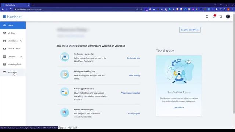Click the Customize your design icon

[65, 57]
